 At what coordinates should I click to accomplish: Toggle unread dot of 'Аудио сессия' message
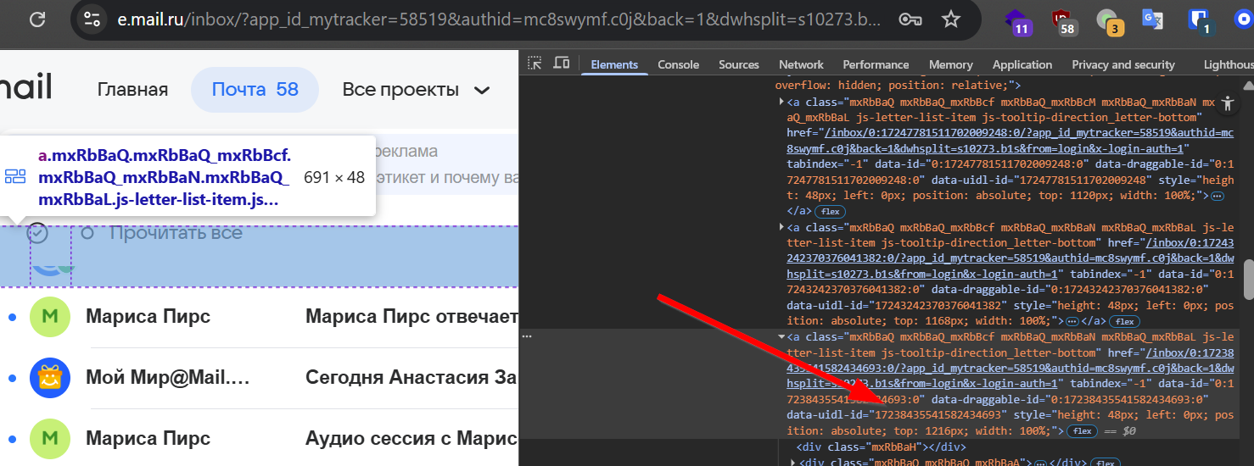12,439
